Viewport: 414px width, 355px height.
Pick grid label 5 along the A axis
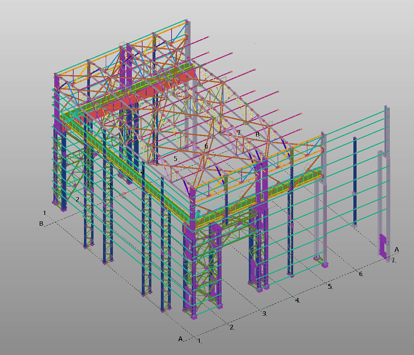330,286
